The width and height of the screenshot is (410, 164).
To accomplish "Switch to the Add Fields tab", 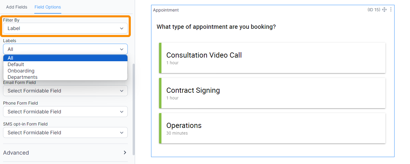I will [x=17, y=7].
